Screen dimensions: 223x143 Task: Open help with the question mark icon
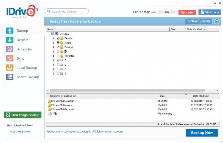(x=217, y=21)
